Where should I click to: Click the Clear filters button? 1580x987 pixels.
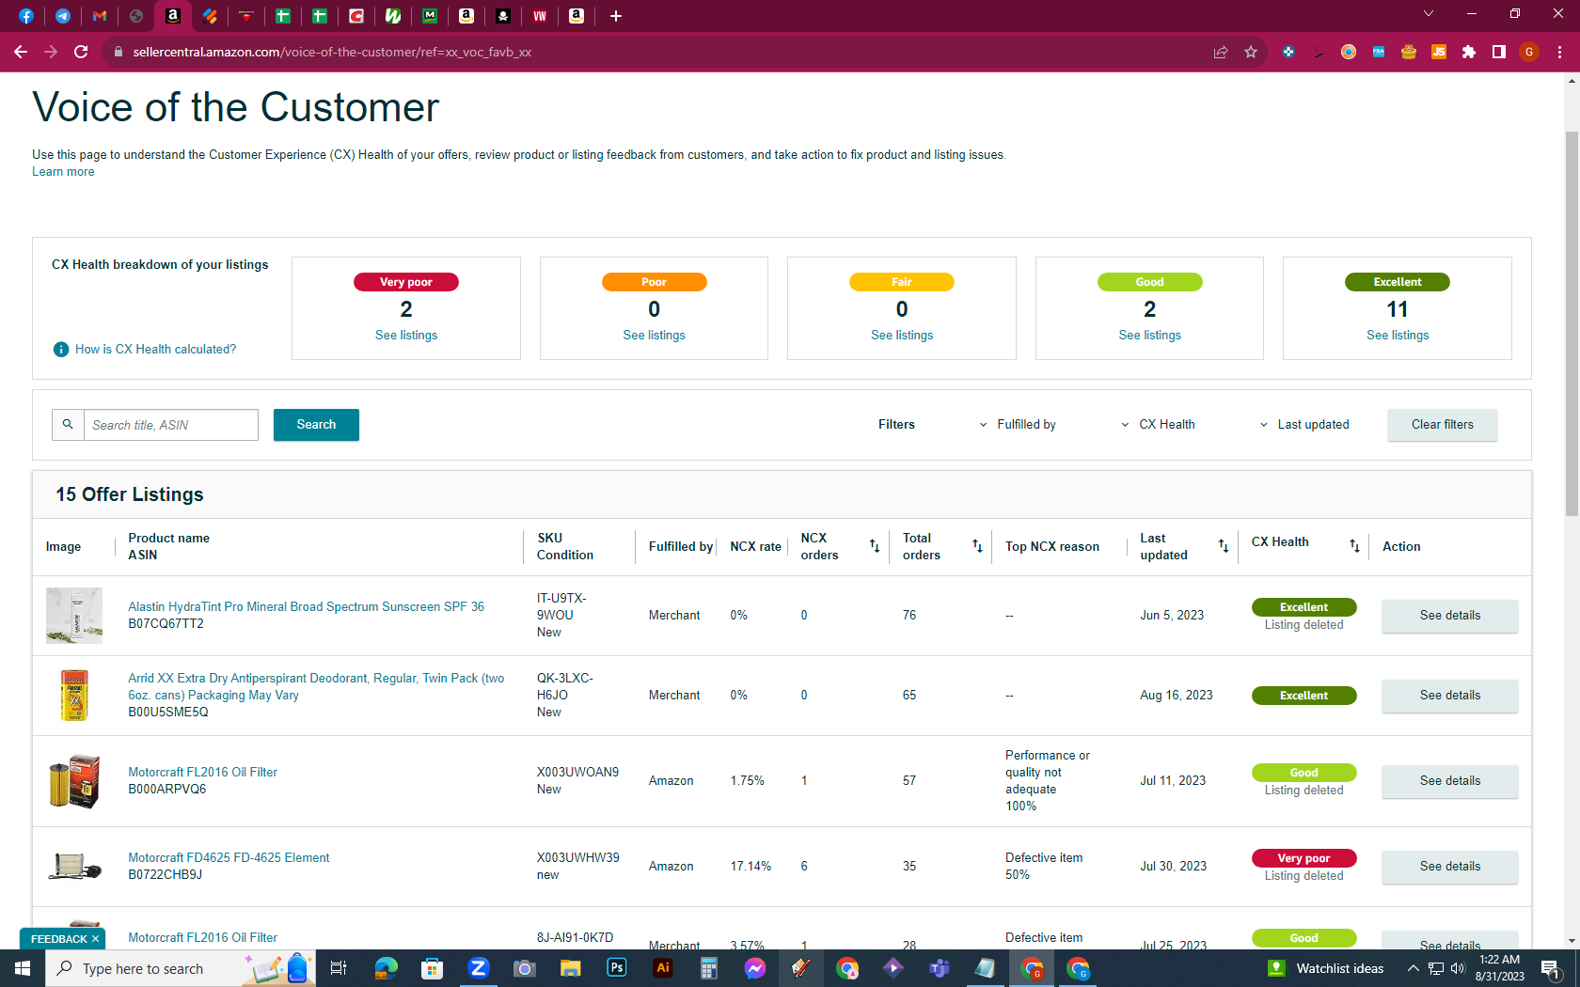click(x=1442, y=425)
